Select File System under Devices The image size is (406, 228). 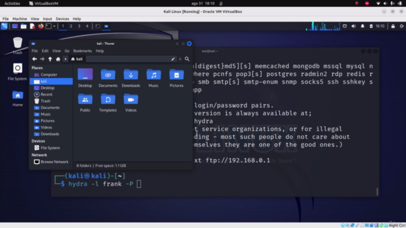(51, 148)
